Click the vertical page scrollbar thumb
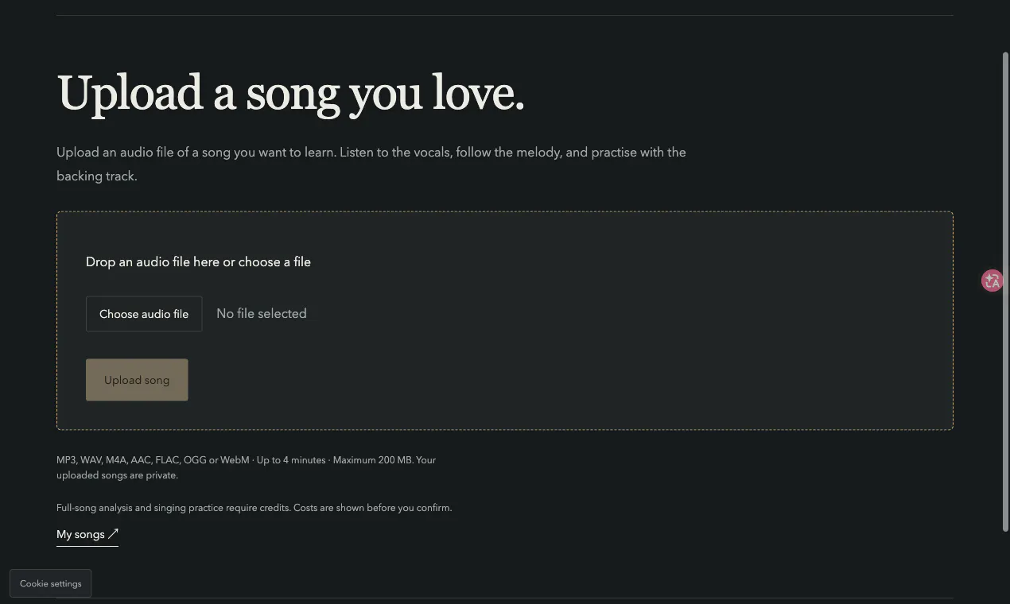1010x604 pixels. (x=1005, y=292)
